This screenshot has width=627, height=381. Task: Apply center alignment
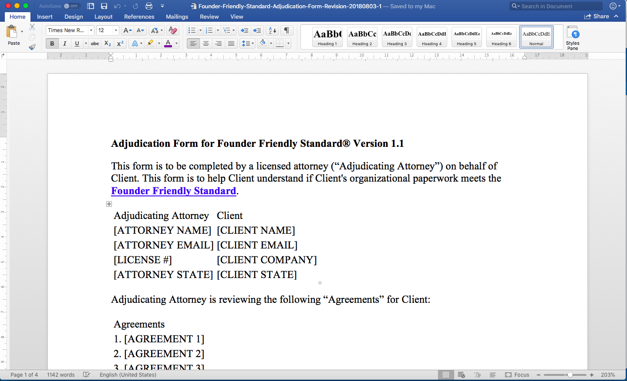(x=206, y=43)
